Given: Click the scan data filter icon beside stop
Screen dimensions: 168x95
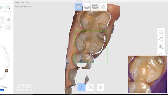Looking at the screenshot, I should [x=90, y=87].
